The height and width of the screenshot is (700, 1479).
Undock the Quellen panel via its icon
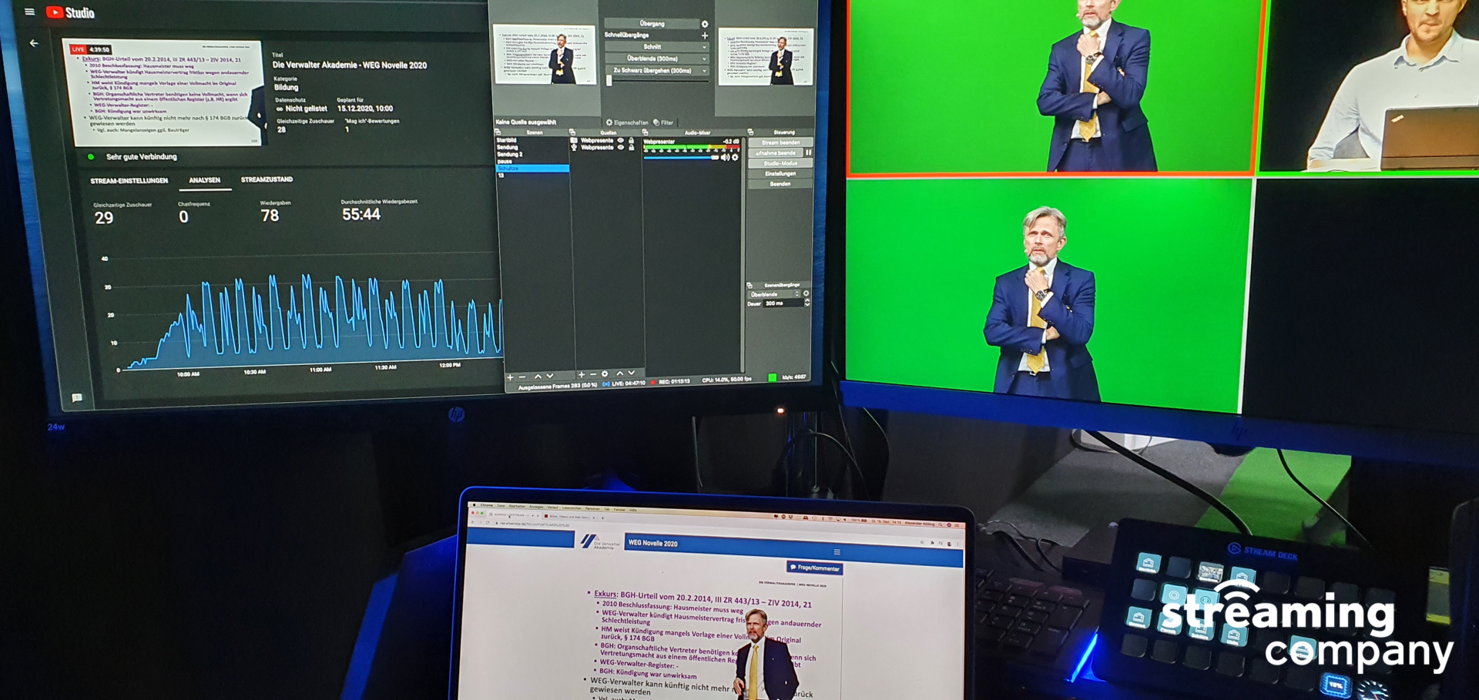coord(572,132)
